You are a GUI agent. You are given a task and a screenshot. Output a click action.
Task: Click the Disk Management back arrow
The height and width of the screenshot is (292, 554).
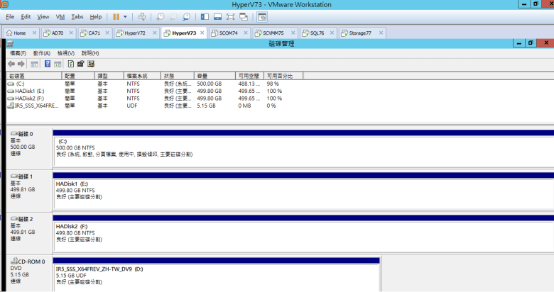pyautogui.click(x=11, y=64)
